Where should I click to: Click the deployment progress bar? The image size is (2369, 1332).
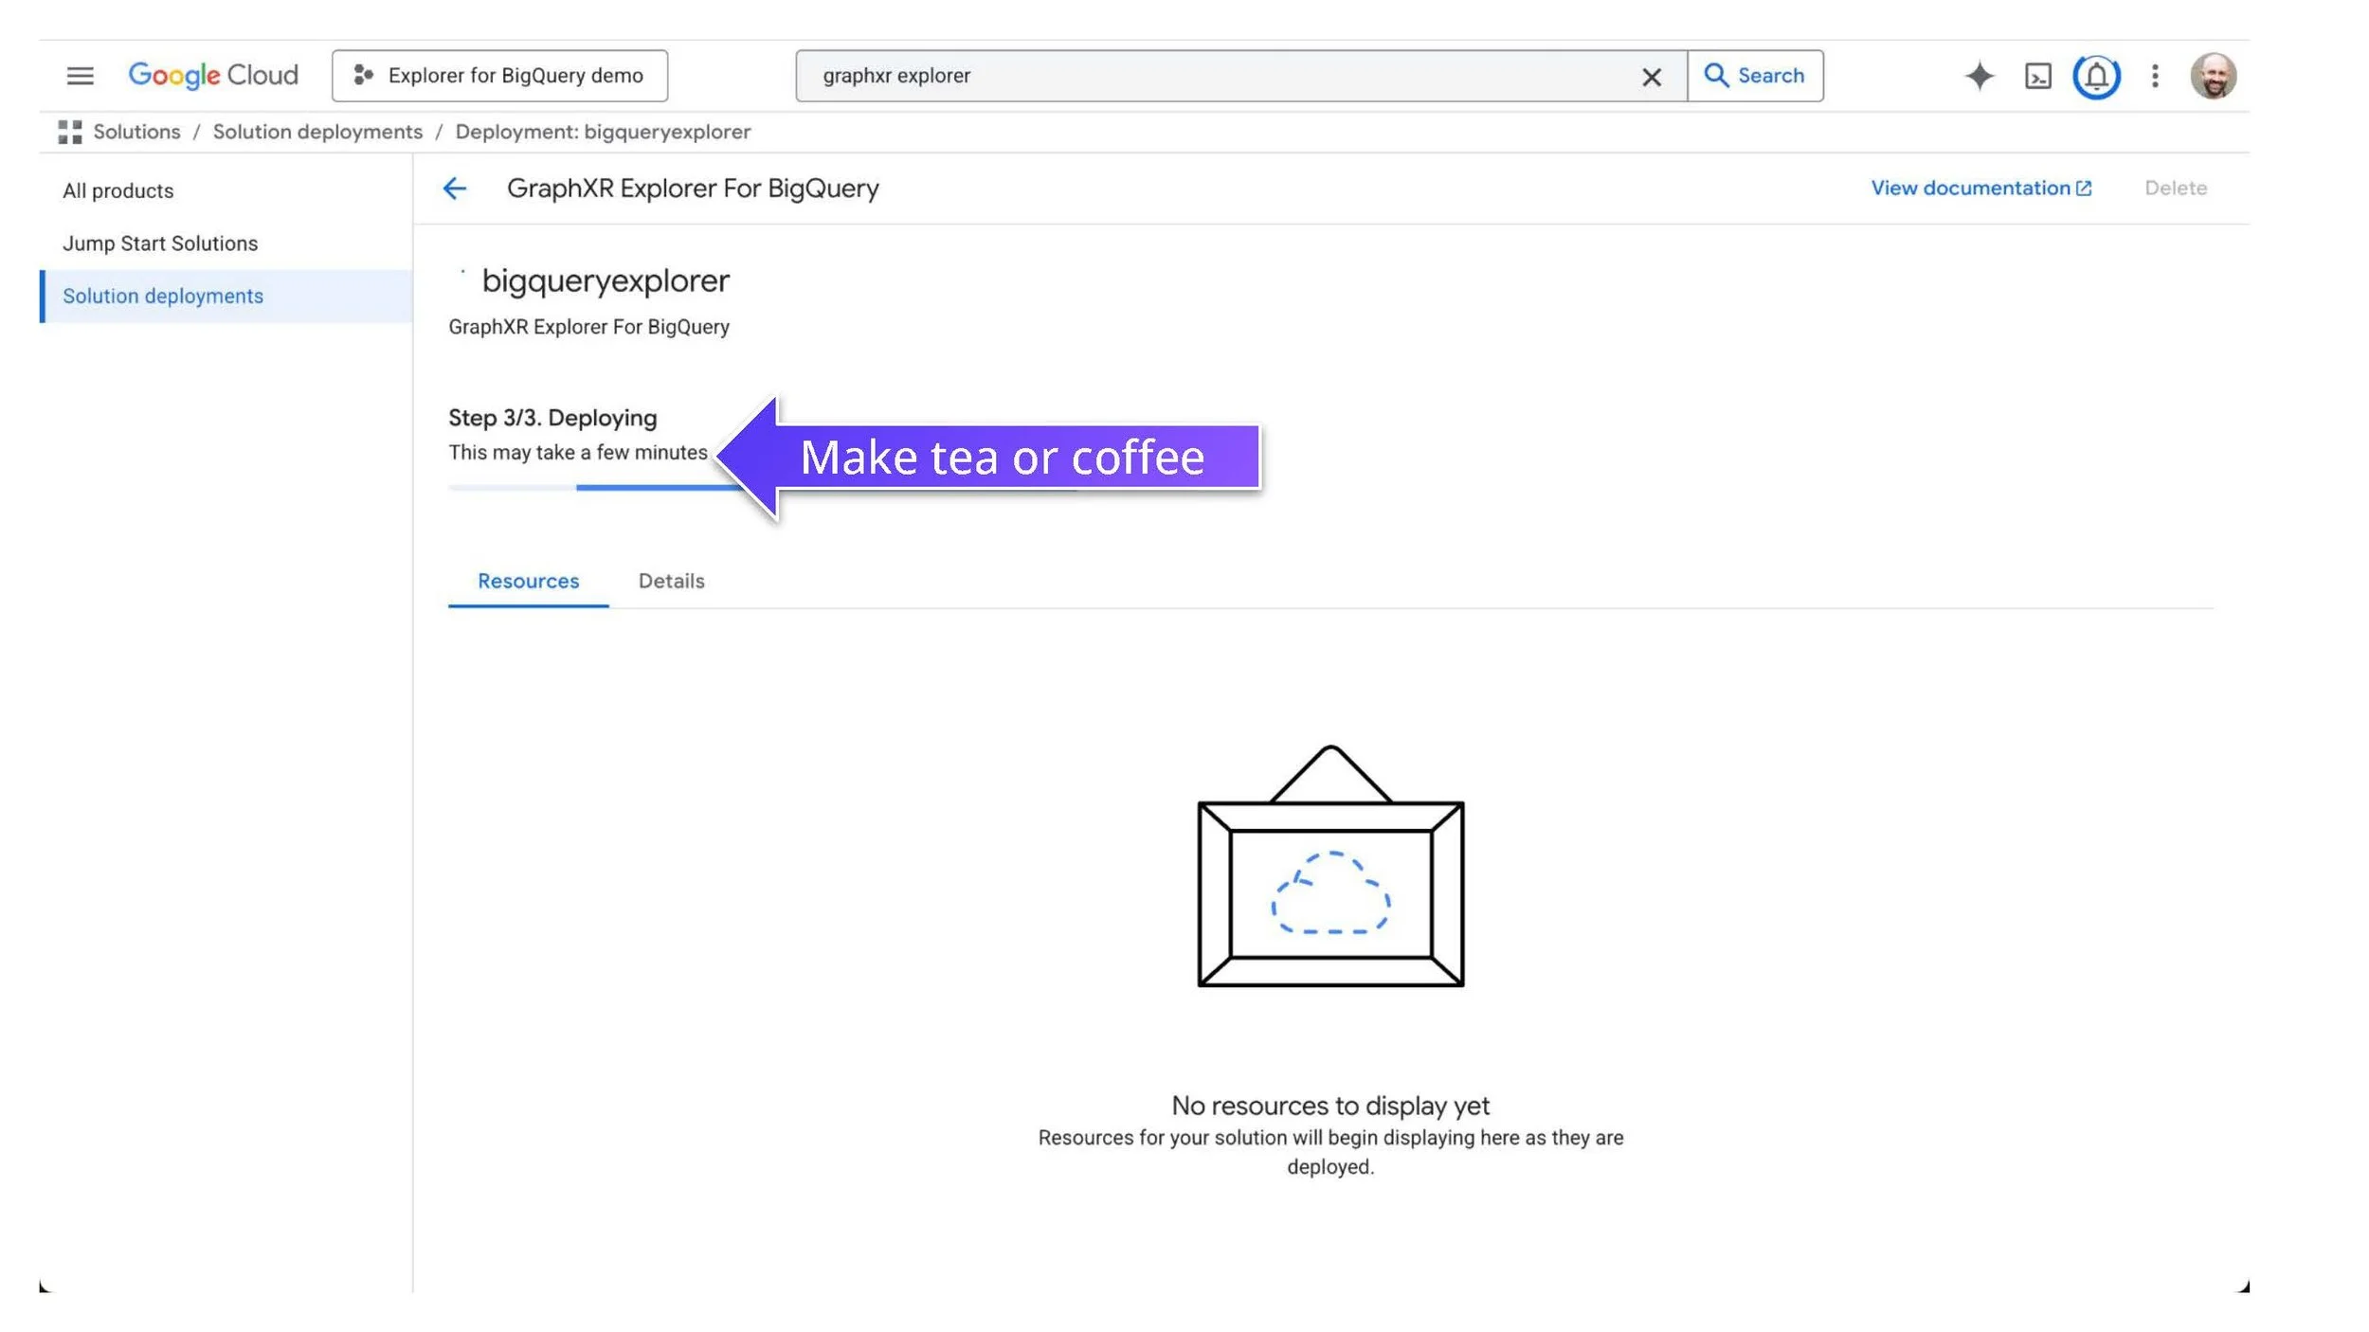tap(644, 487)
